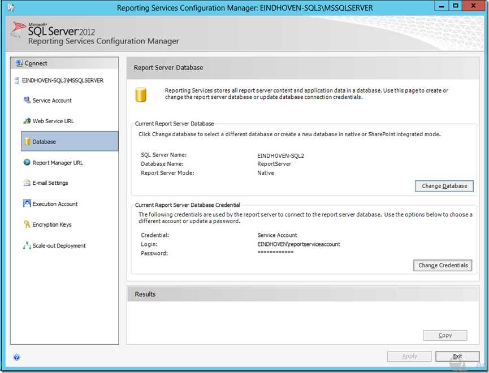Open the Execution Account page
The width and height of the screenshot is (489, 373).
tap(55, 204)
